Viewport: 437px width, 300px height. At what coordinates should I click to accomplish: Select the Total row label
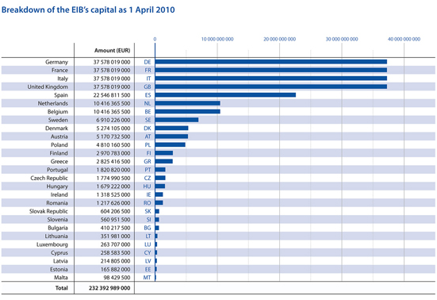(x=62, y=288)
